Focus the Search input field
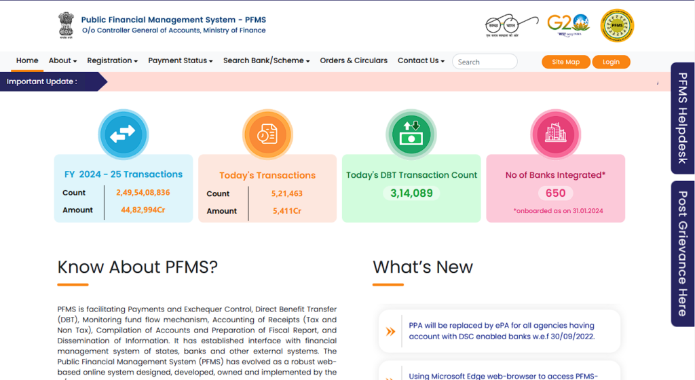The height and width of the screenshot is (380, 695). point(485,62)
